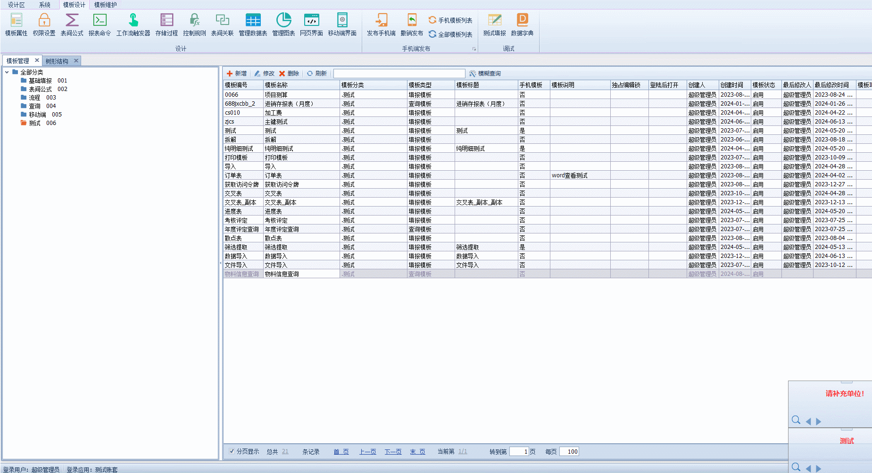Open 报表命令 report command tool
The height and width of the screenshot is (473, 872).
click(100, 25)
